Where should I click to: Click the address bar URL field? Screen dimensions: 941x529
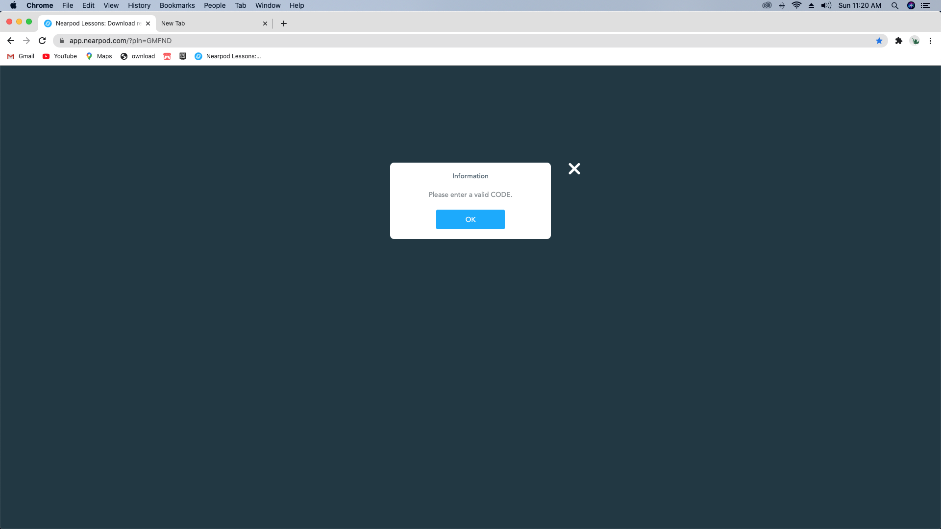point(470,41)
